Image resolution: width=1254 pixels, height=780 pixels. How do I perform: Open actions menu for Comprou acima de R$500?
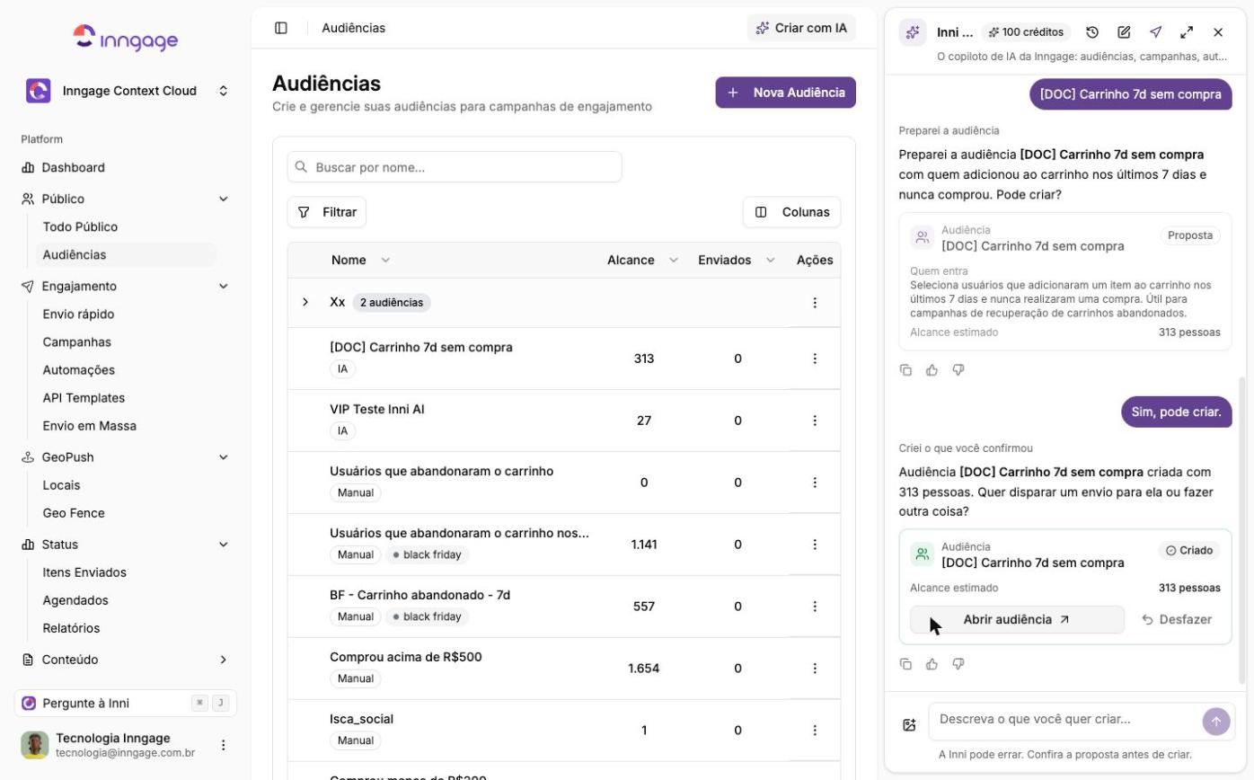tap(815, 669)
